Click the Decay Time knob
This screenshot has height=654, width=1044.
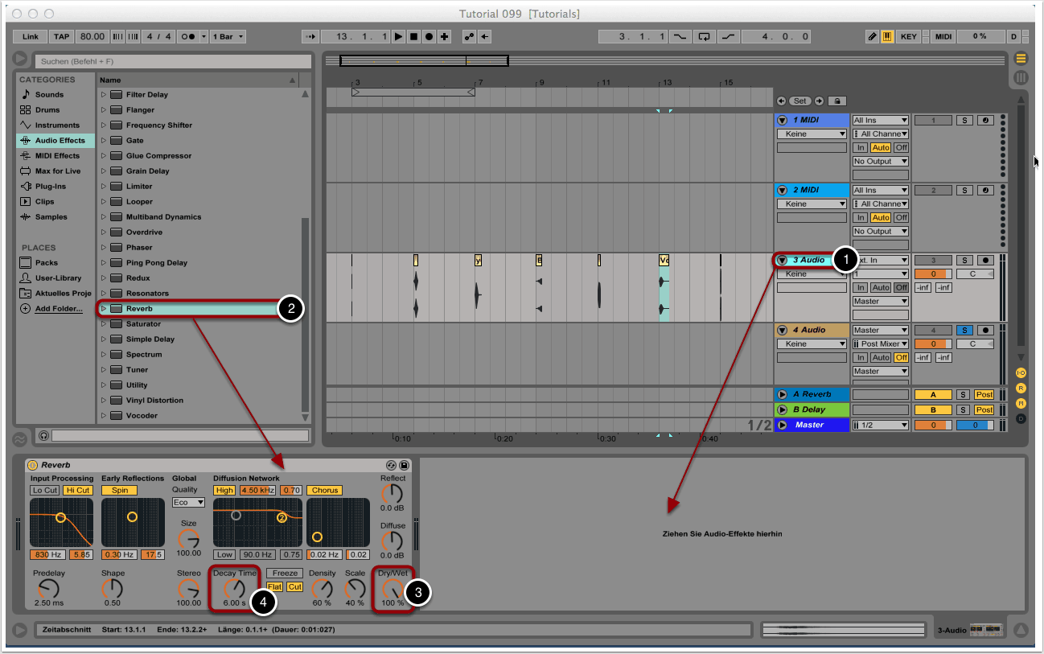235,588
